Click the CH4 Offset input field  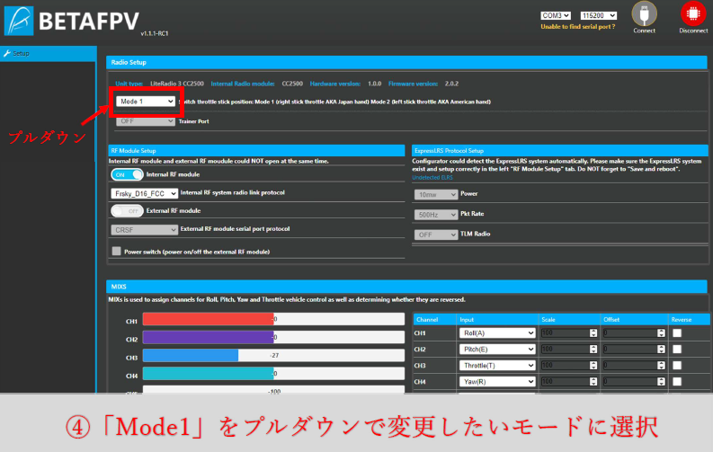pyautogui.click(x=634, y=382)
